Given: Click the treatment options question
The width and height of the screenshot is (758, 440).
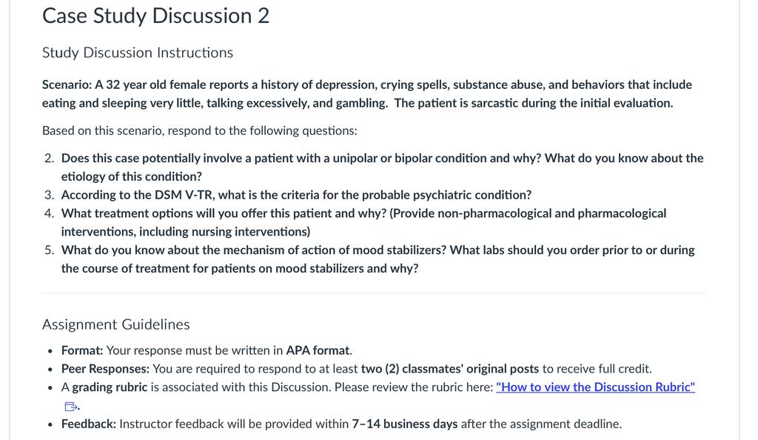Looking at the screenshot, I should (x=363, y=222).
